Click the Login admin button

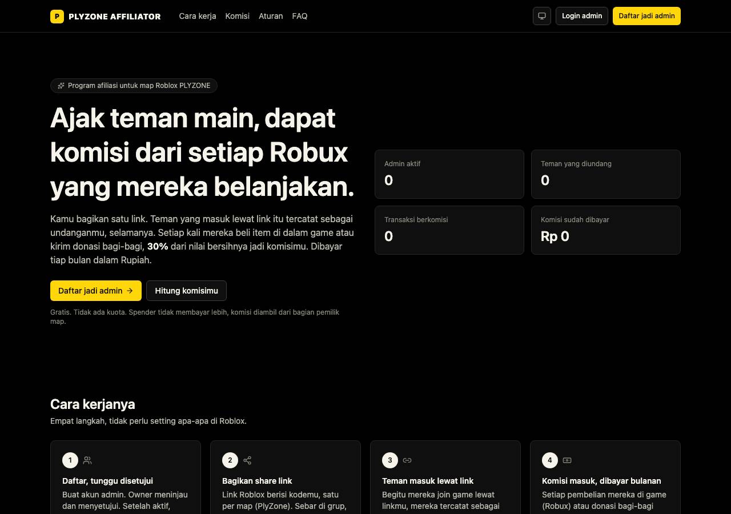(582, 16)
